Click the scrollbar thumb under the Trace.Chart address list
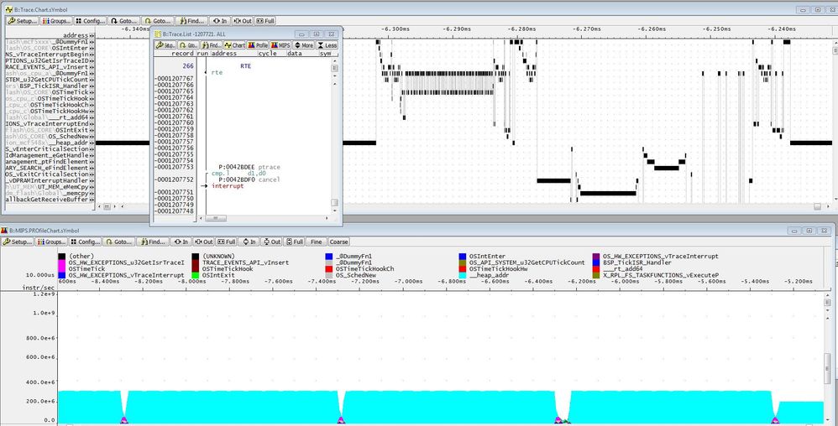This screenshot has width=838, height=426. coord(107,206)
